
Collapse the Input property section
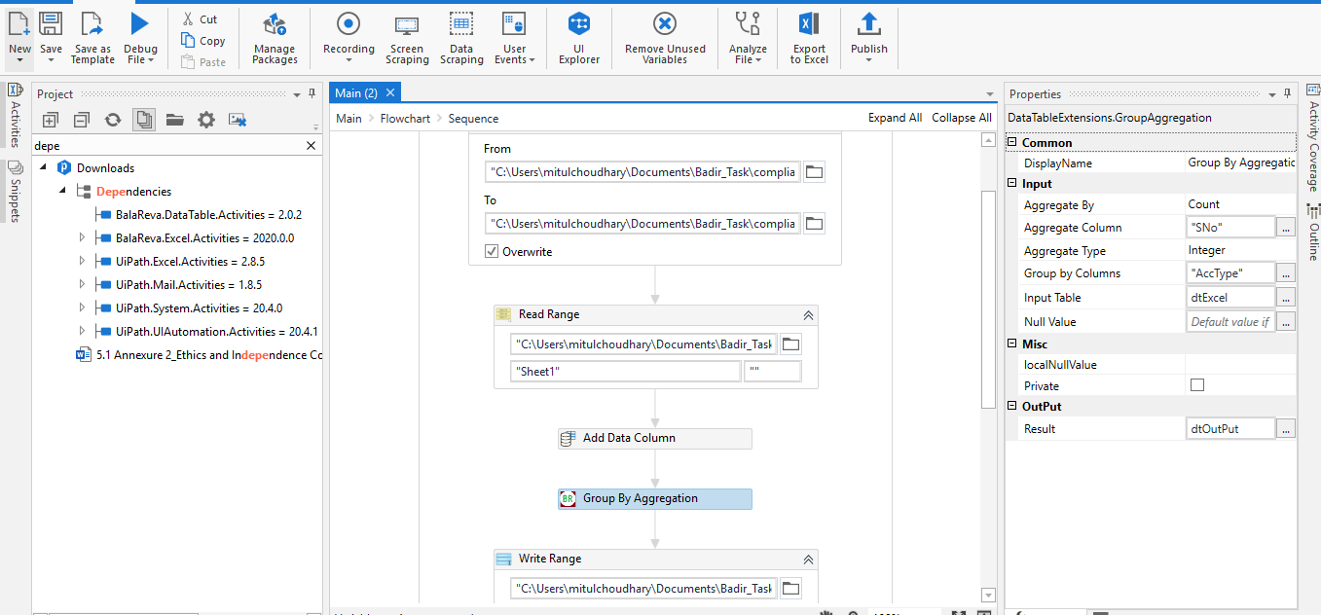(1012, 183)
